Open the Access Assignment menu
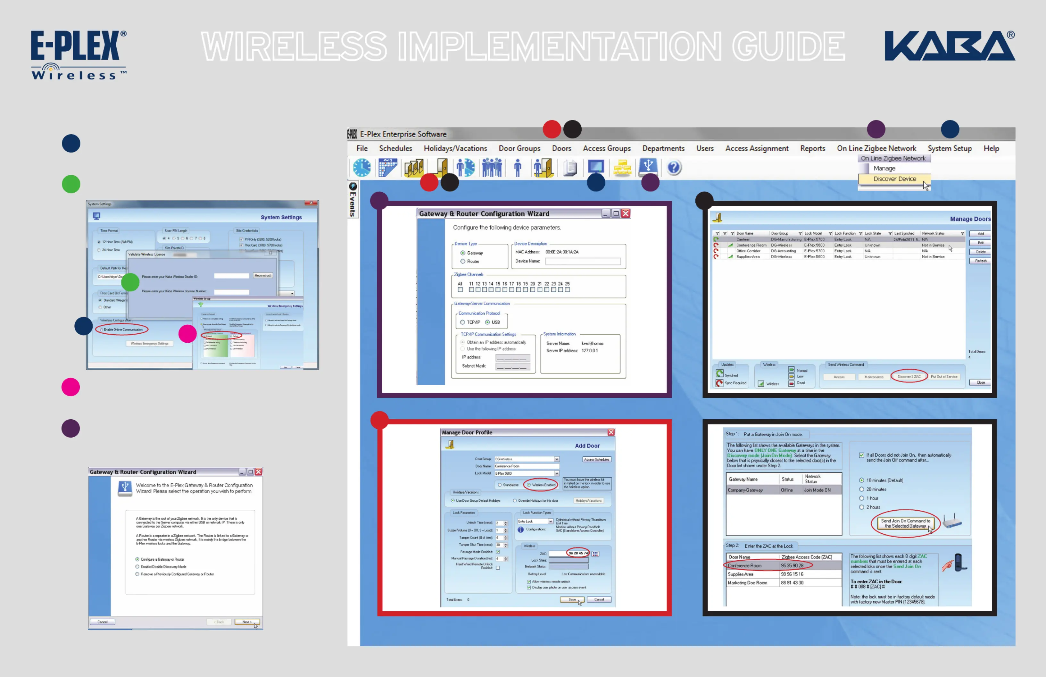The image size is (1046, 677). 756,149
